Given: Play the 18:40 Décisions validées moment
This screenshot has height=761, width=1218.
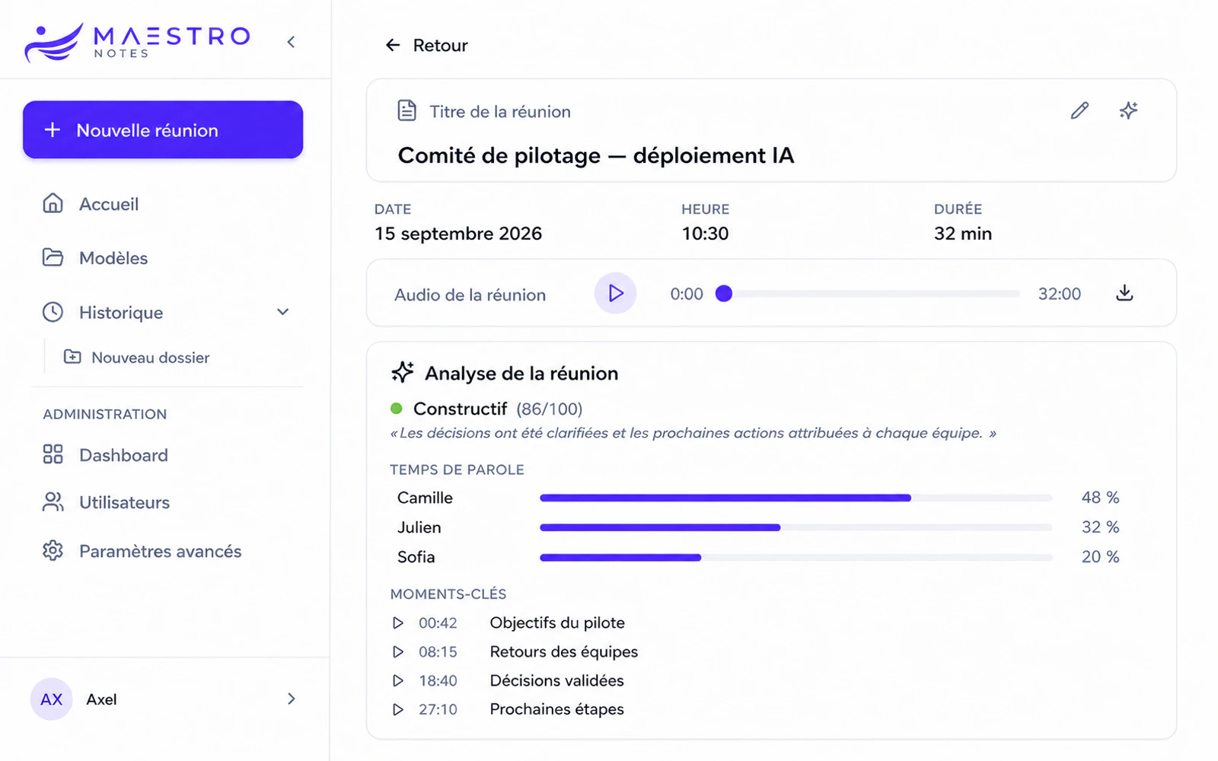Looking at the screenshot, I should tap(398, 680).
